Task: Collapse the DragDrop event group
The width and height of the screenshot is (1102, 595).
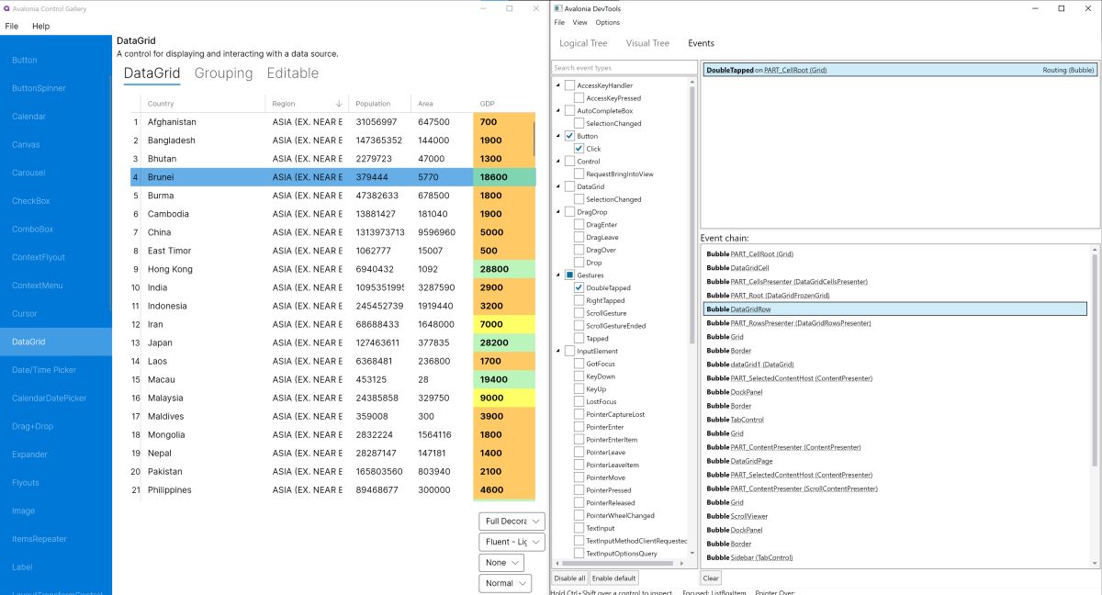Action: 558,212
